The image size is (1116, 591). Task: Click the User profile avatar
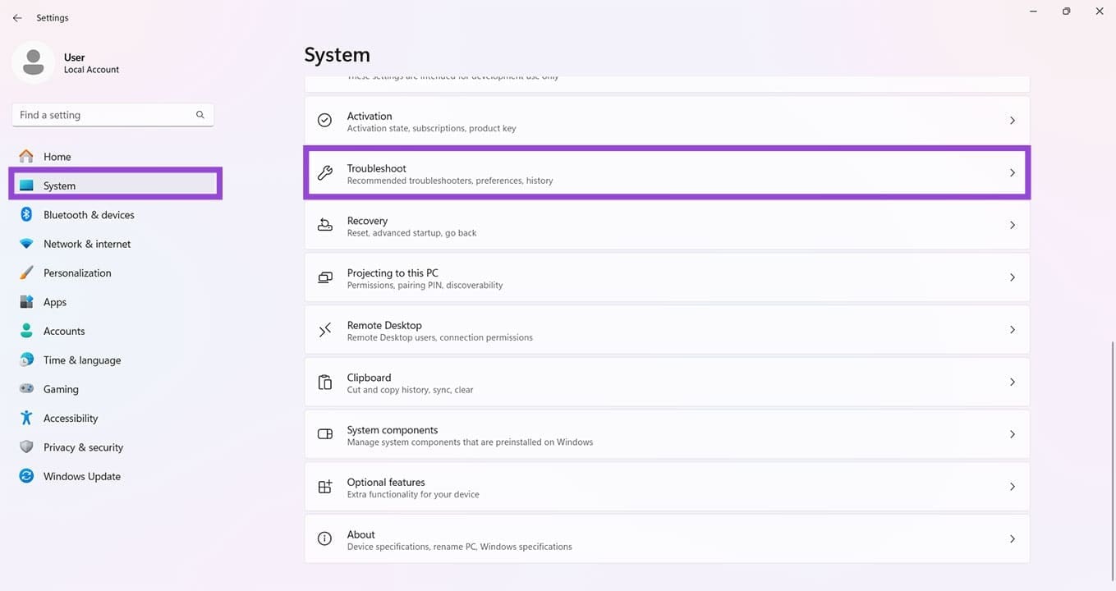34,62
